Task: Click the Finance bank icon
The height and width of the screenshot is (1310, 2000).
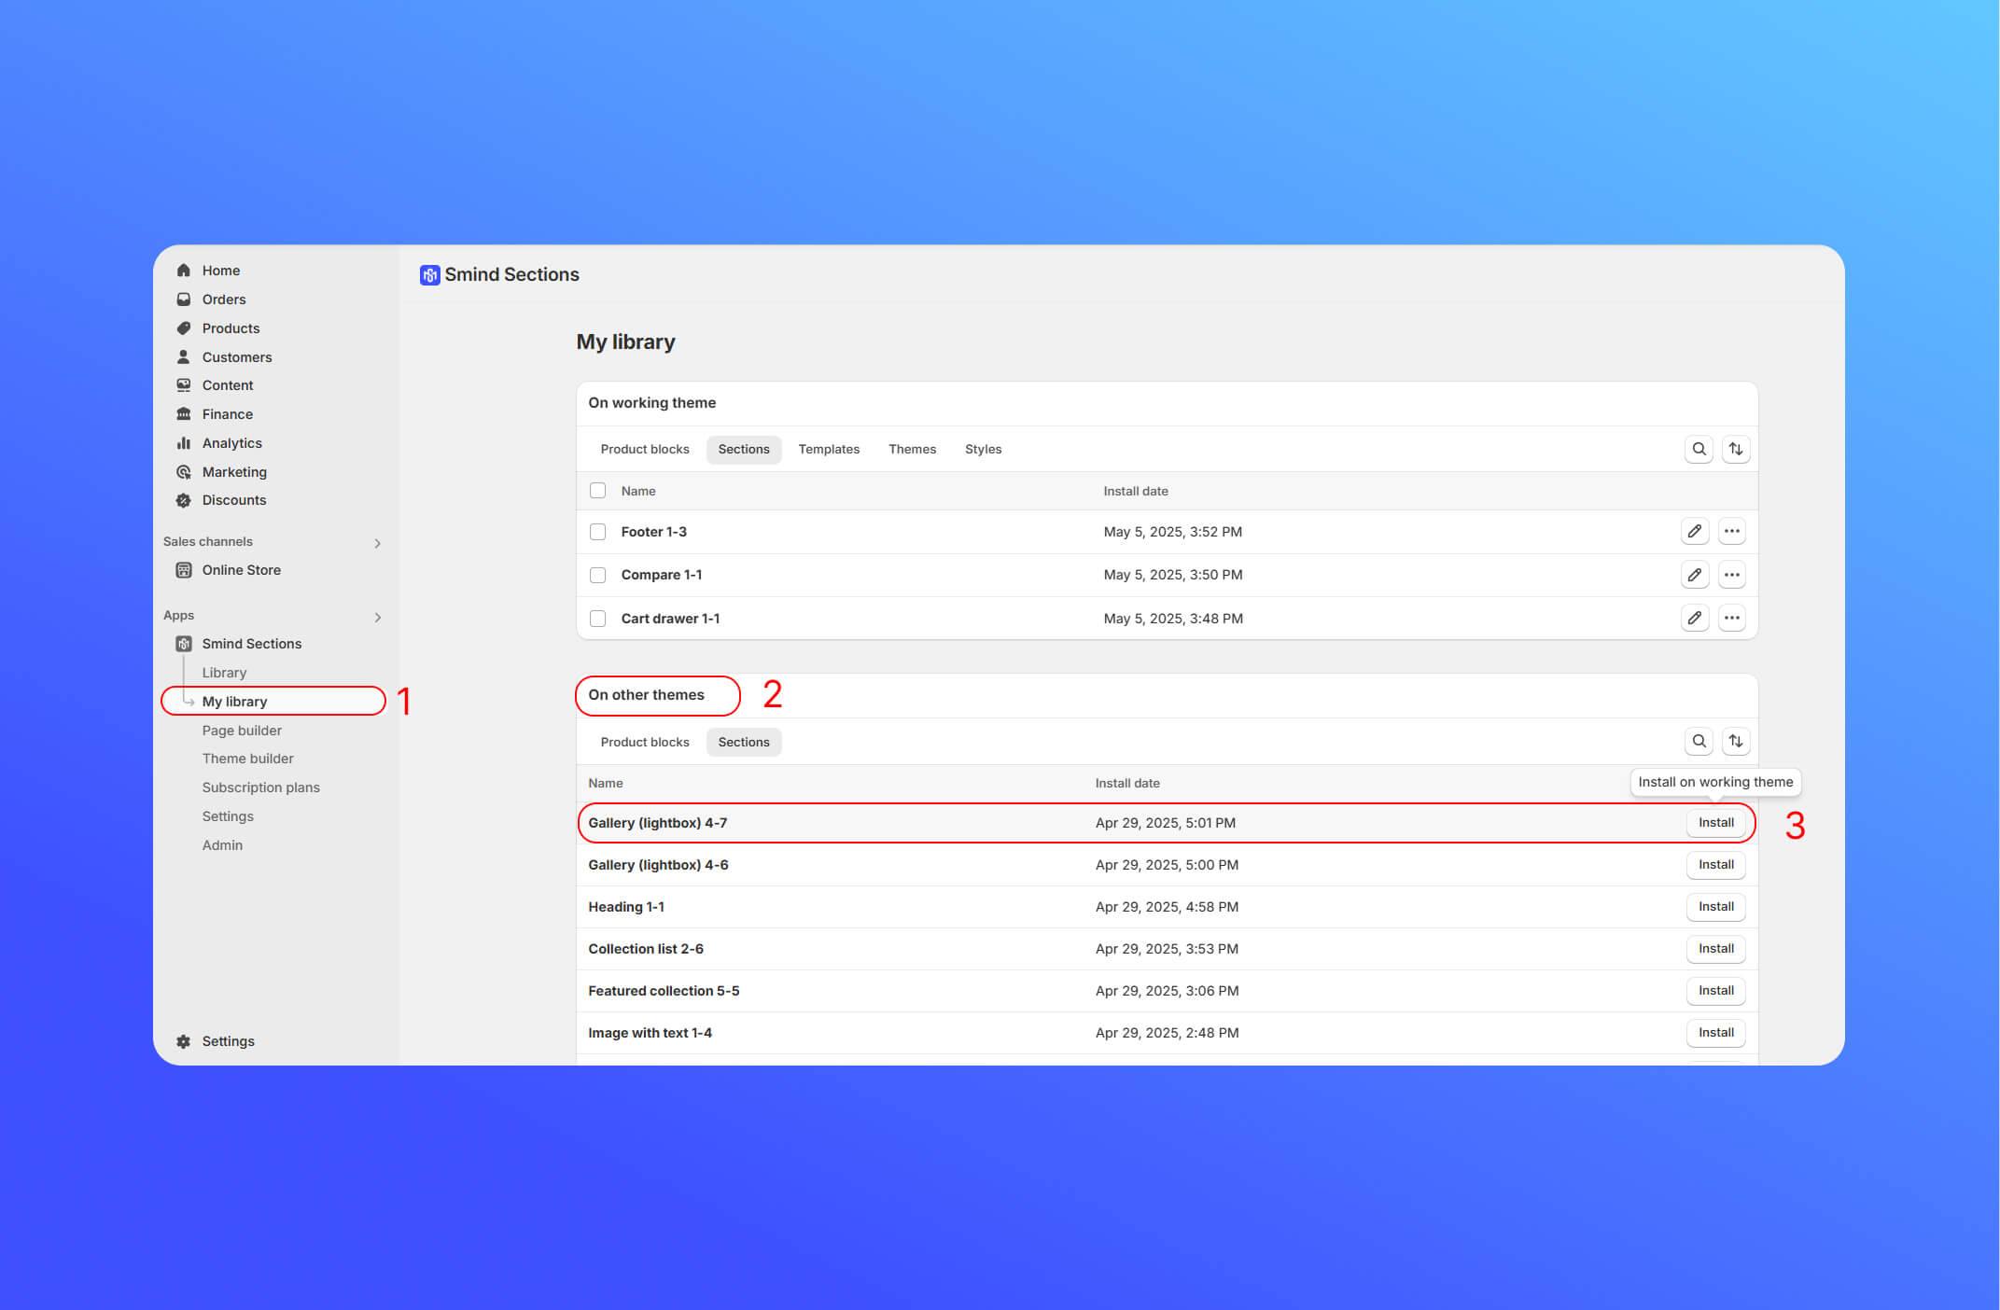Action: pyautogui.click(x=184, y=414)
